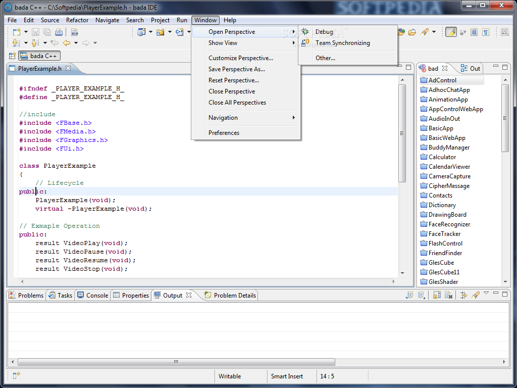Expand dropdown beside new source folder icon
Viewport: 517px width, 388px height.
tap(170, 32)
